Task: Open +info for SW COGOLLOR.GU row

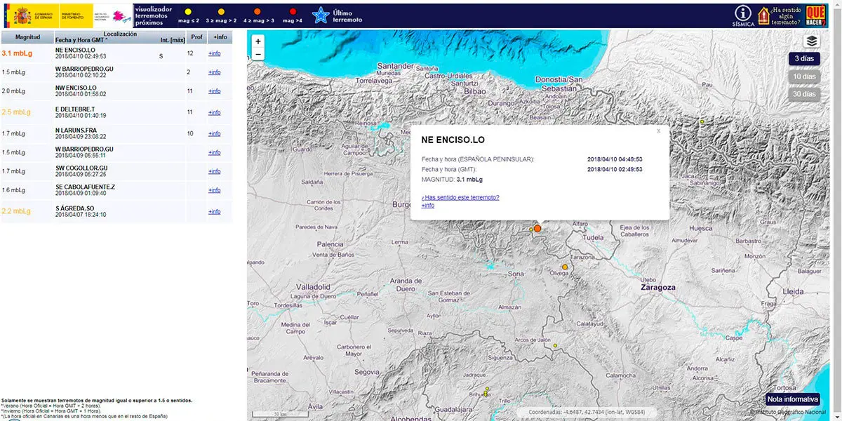Action: pos(215,172)
